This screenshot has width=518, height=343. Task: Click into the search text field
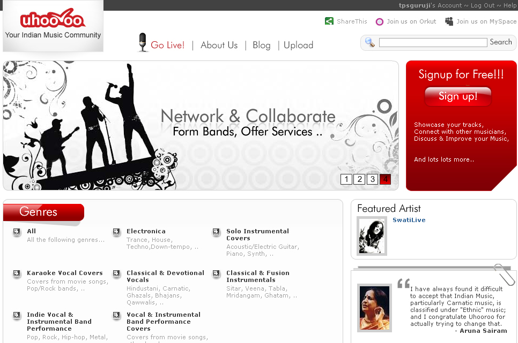coord(433,43)
